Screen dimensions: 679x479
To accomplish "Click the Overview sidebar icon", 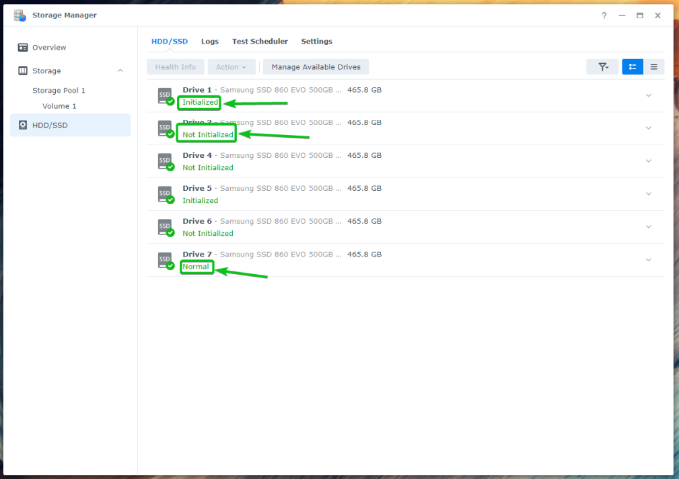I will (x=22, y=48).
